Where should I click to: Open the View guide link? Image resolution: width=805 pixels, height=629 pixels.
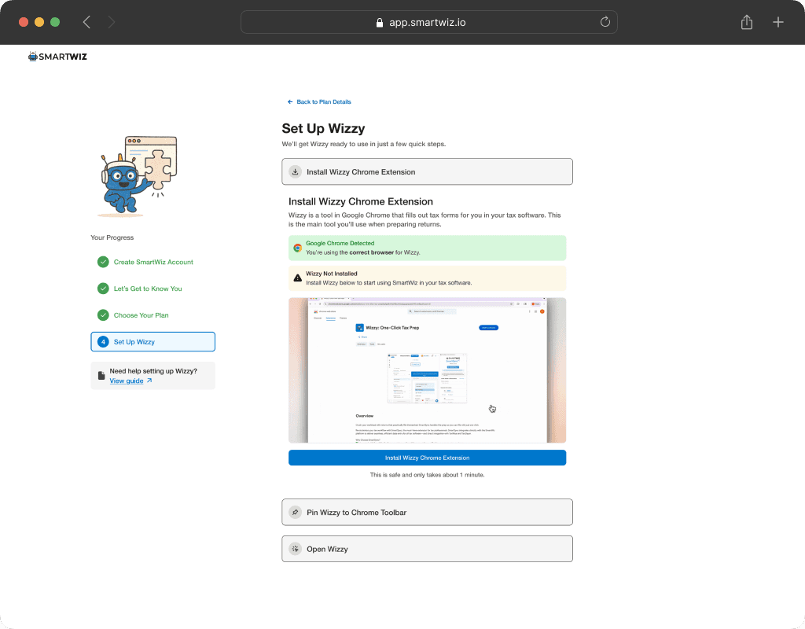click(x=126, y=381)
